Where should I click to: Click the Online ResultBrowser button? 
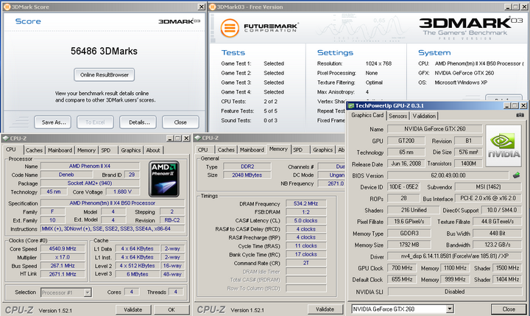pos(104,75)
